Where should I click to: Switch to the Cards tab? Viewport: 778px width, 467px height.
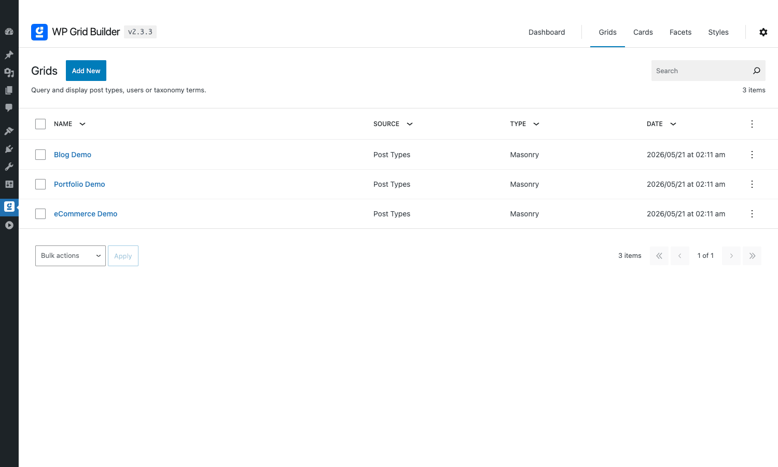[x=643, y=32]
